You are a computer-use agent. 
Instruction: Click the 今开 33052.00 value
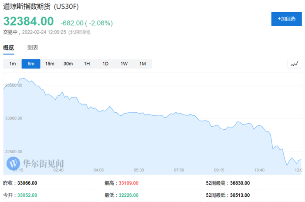[x=27, y=195]
